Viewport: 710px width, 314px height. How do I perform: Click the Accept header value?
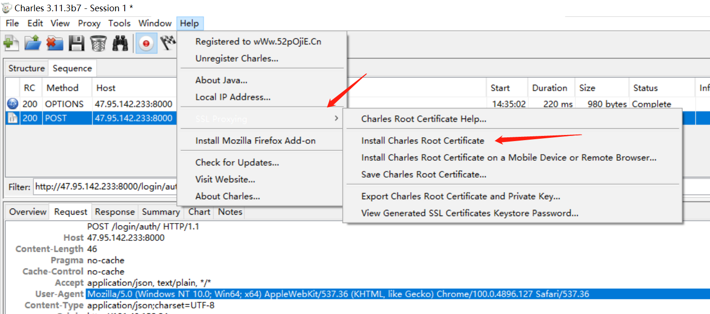coord(149,283)
